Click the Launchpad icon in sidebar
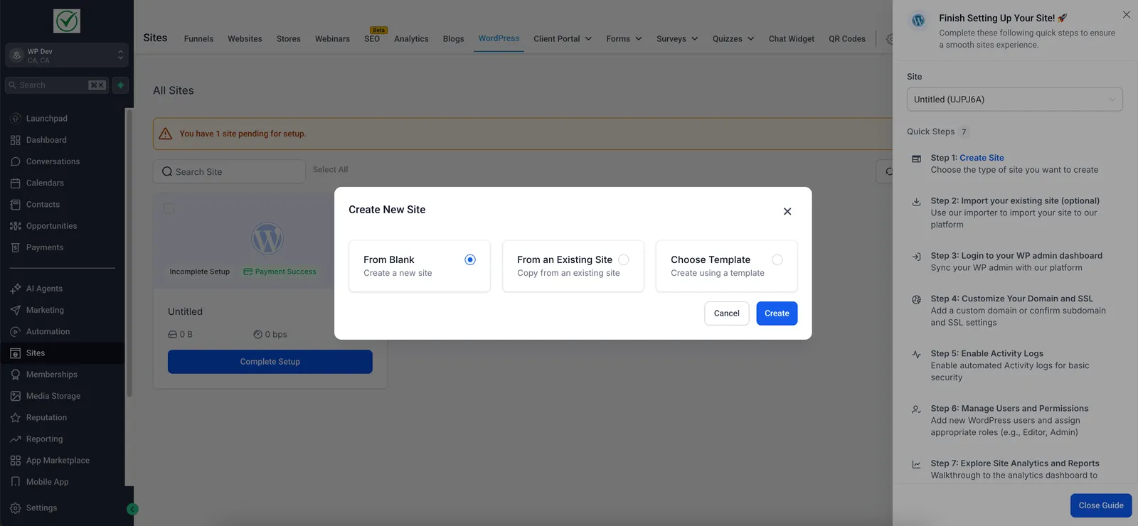 [x=16, y=119]
